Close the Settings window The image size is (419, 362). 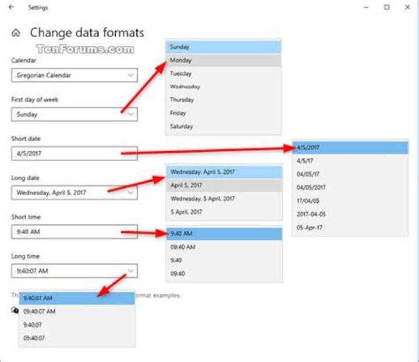pos(407,8)
